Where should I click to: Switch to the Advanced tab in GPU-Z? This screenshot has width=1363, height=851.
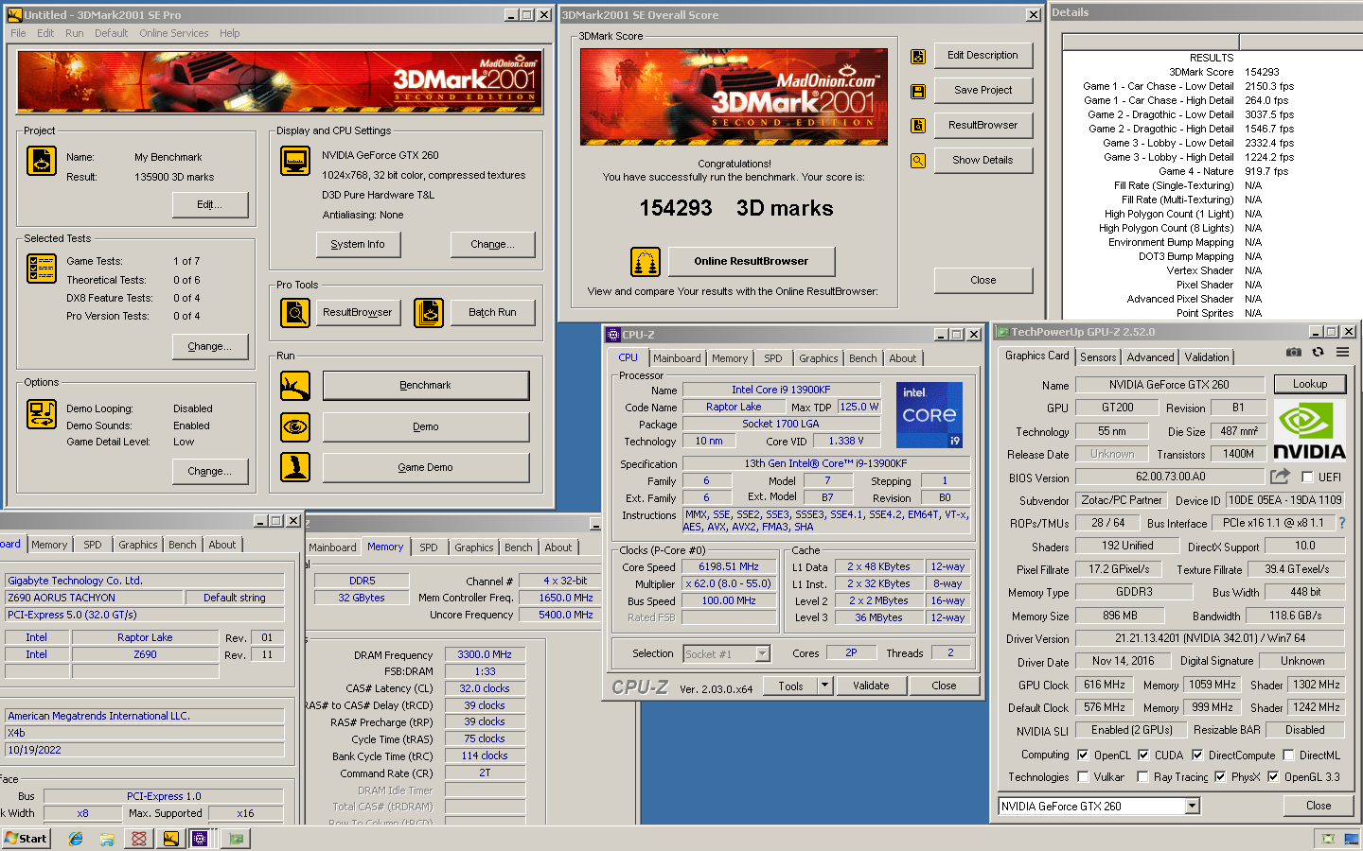pyautogui.click(x=1150, y=357)
